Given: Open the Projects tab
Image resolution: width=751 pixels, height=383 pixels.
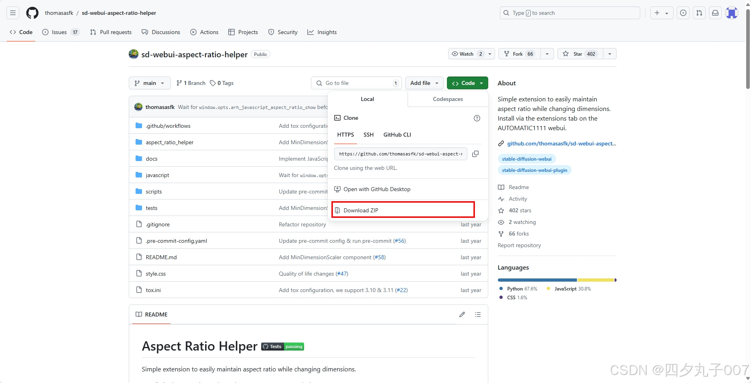Looking at the screenshot, I should (x=243, y=32).
